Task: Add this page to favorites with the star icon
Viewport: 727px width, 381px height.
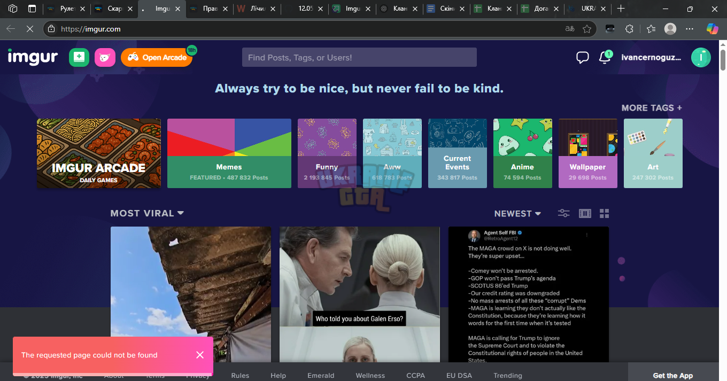Action: click(587, 29)
